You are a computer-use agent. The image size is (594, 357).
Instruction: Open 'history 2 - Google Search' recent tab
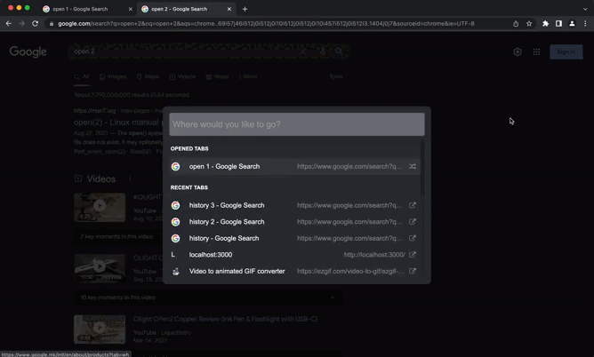(294, 222)
